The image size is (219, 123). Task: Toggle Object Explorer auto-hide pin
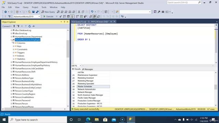pos(64,22)
